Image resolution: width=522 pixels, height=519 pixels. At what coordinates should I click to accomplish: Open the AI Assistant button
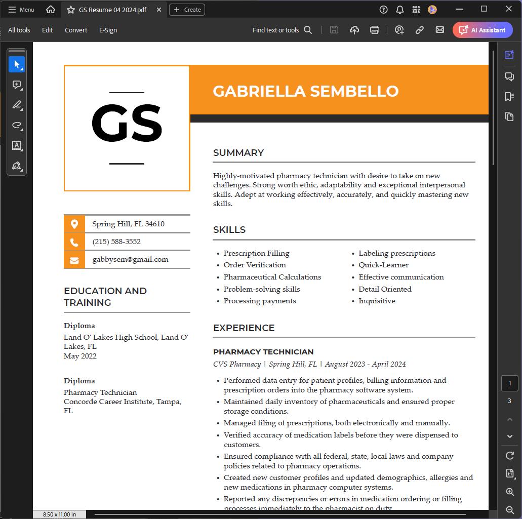[x=483, y=30]
